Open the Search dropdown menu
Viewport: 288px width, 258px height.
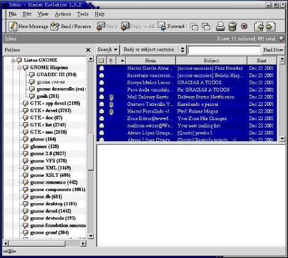pyautogui.click(x=107, y=50)
